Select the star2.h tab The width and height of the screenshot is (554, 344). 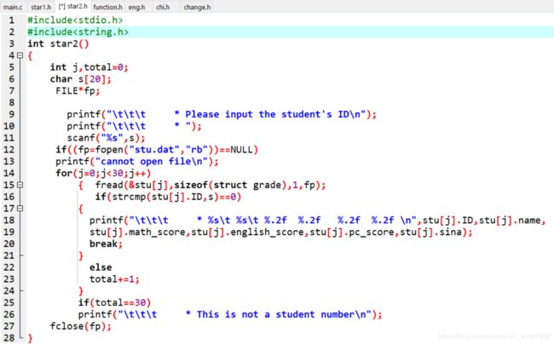point(72,6)
